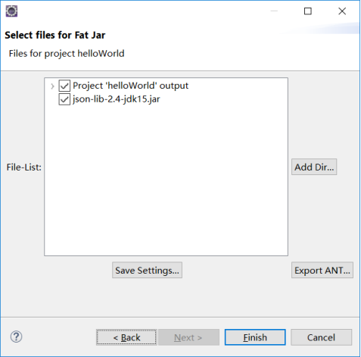Click the File-List label
Screen dimensions: 361x357
tap(24, 168)
